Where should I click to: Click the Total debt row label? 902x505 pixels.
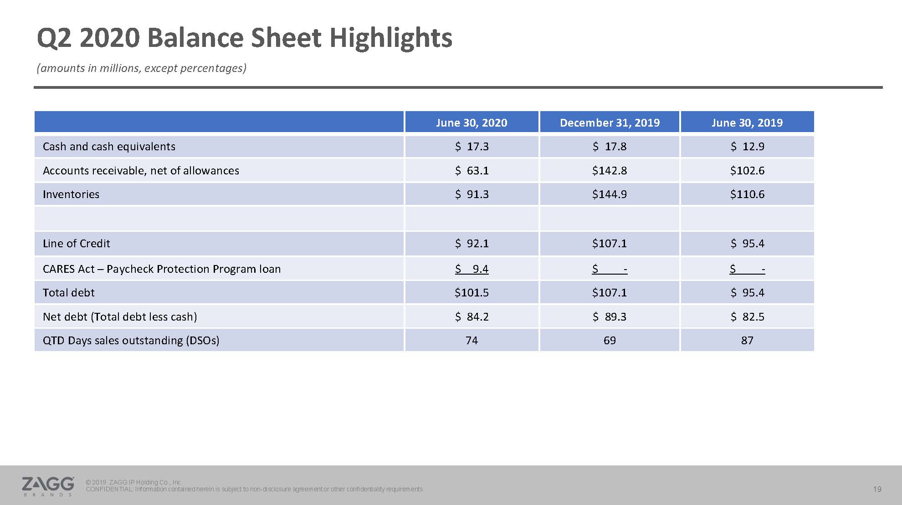pyautogui.click(x=69, y=293)
